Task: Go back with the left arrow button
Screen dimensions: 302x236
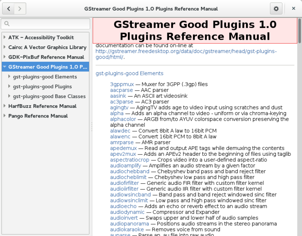Action: click(x=8, y=9)
